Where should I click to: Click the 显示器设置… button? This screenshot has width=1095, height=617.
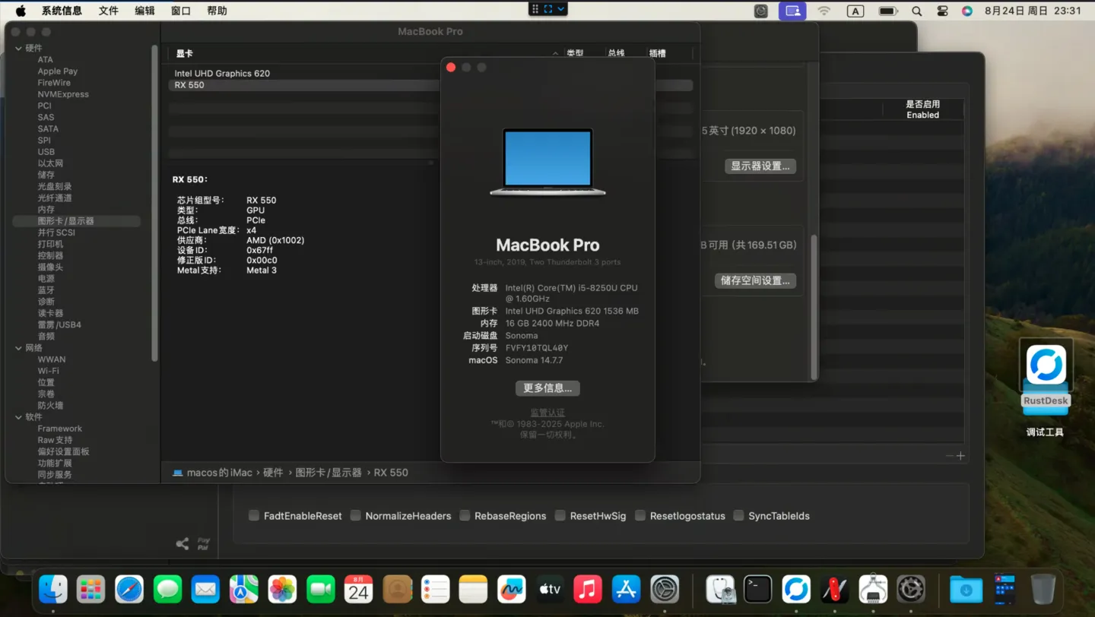pos(760,166)
